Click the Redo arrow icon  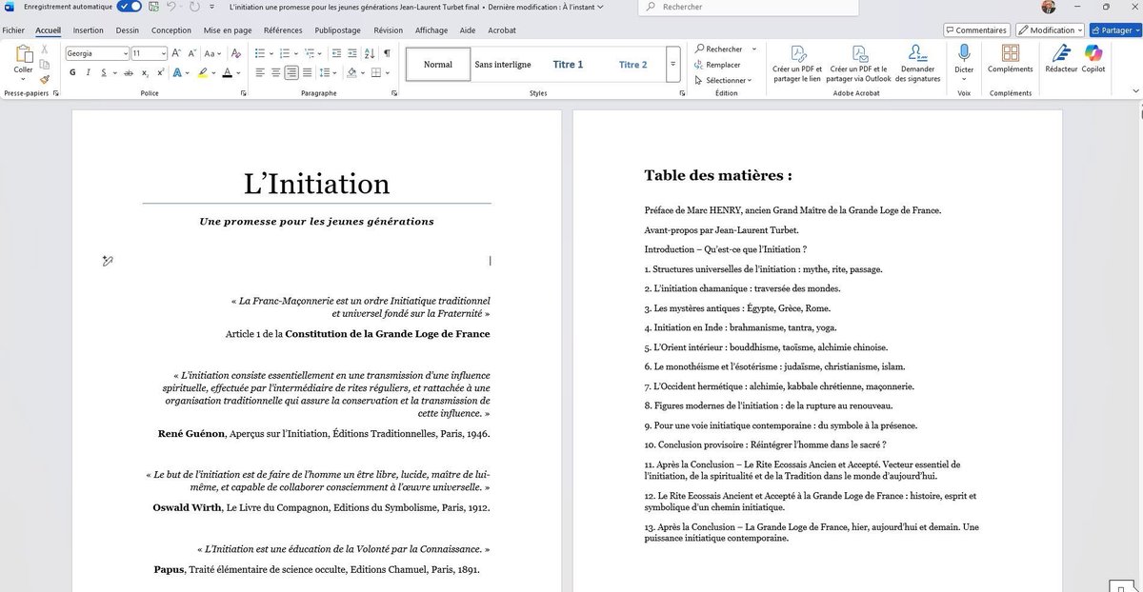(194, 7)
